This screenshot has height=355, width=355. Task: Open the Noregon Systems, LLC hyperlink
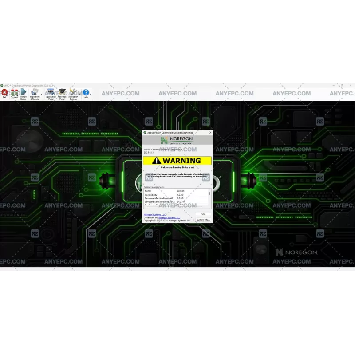point(155,214)
